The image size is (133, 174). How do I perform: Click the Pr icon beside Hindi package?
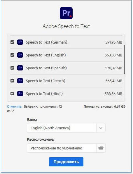tap(20, 94)
